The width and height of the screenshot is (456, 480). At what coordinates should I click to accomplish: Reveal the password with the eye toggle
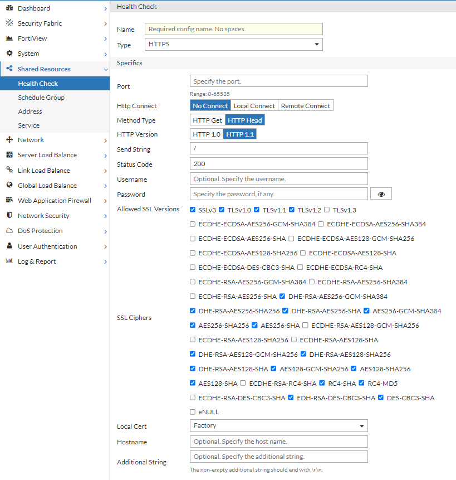[x=381, y=193]
